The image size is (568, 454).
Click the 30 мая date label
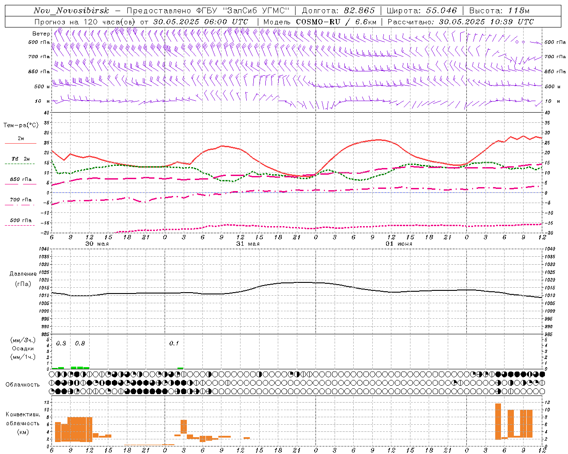(x=97, y=244)
